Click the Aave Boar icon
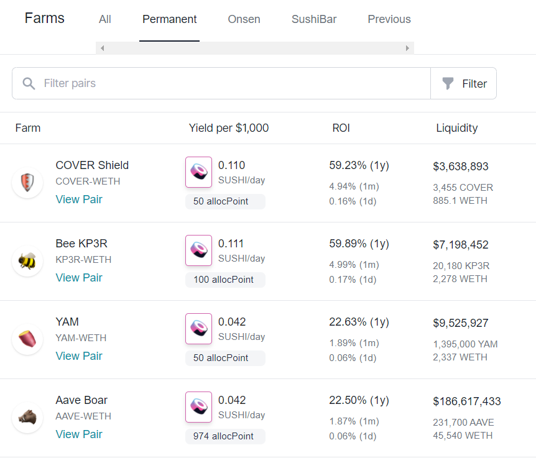 [x=27, y=418]
